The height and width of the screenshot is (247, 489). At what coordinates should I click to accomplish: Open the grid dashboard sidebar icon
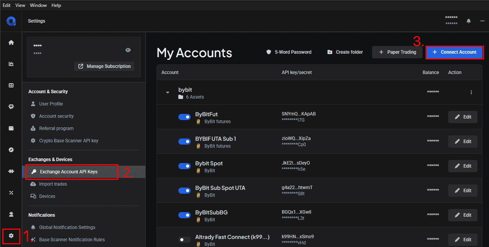[11, 86]
